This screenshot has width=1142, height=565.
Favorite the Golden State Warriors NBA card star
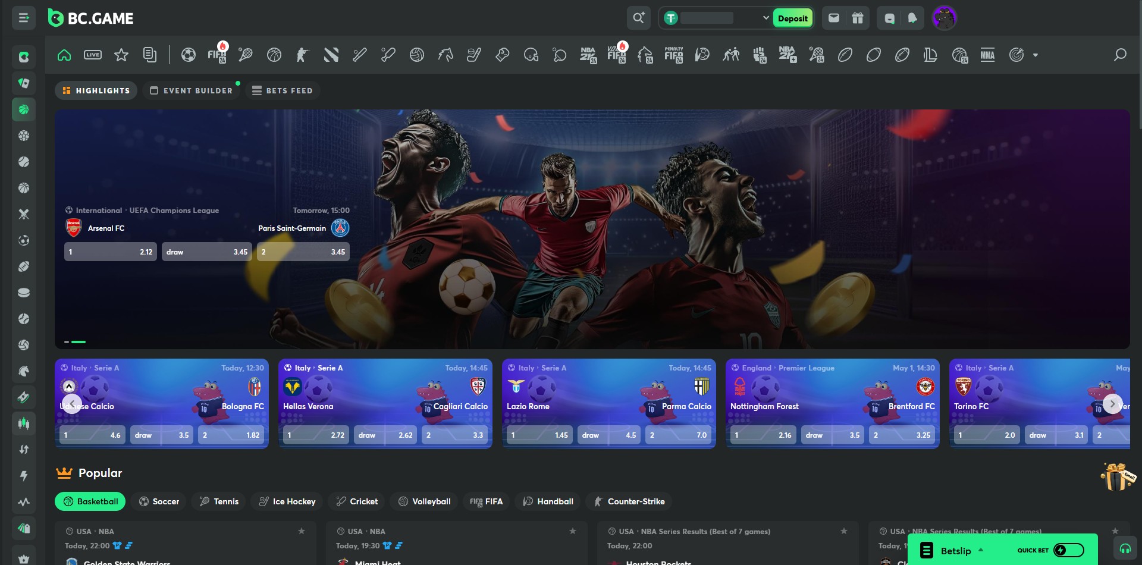302,531
